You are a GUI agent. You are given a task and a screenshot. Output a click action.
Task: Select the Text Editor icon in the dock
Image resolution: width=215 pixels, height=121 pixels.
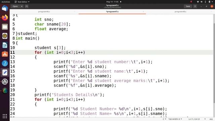tap(5, 73)
